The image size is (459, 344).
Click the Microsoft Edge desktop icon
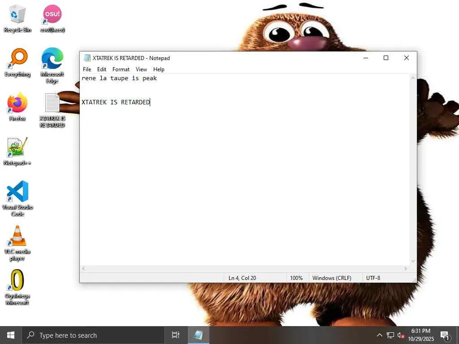(x=52, y=66)
